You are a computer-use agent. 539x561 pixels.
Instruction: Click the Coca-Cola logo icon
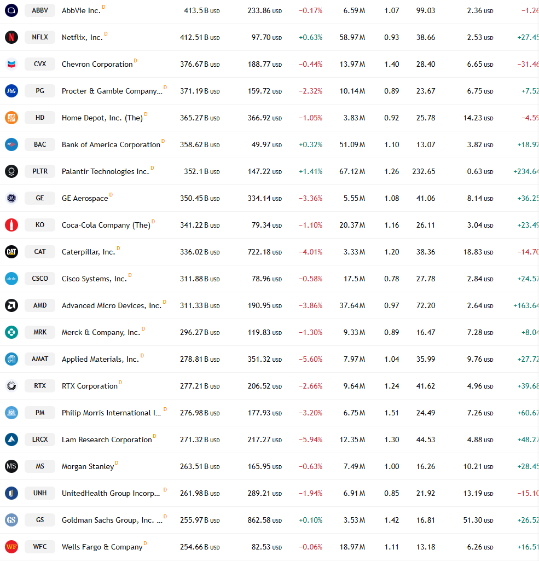(11, 225)
